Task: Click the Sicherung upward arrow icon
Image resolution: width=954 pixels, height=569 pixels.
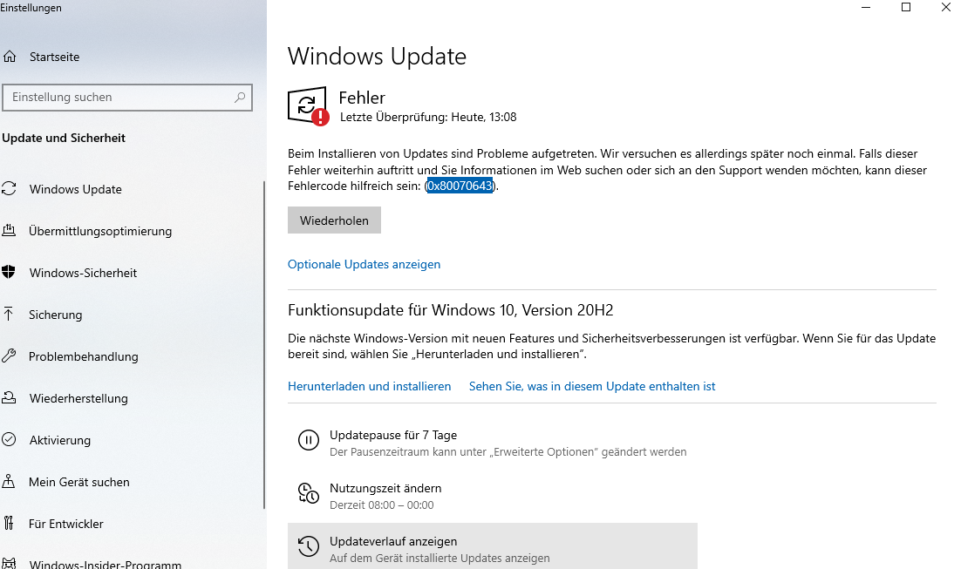Action: click(9, 315)
